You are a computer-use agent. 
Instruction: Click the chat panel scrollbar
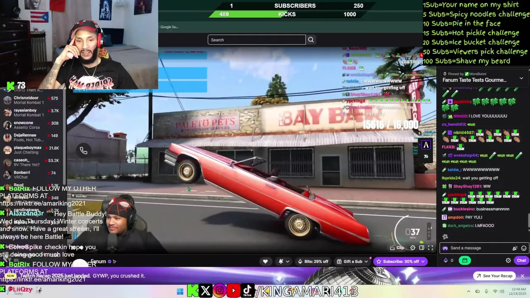528,221
